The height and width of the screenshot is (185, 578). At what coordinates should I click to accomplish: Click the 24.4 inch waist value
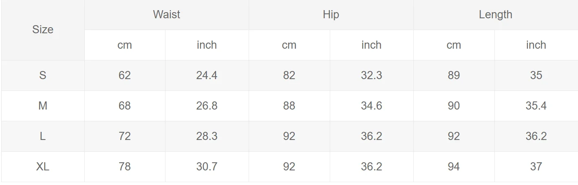(x=207, y=75)
